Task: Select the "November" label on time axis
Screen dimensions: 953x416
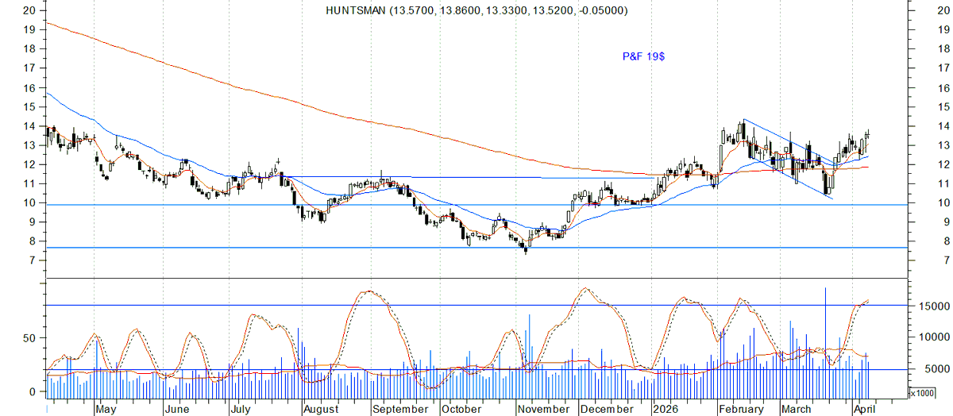Action: tap(543, 410)
